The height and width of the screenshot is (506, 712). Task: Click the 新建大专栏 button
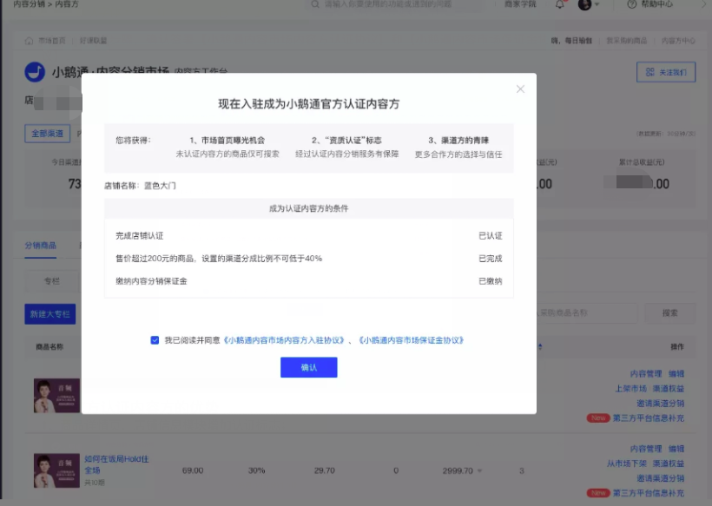coord(50,314)
